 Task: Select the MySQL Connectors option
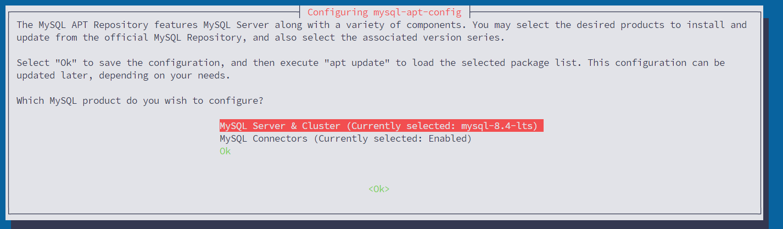point(345,138)
